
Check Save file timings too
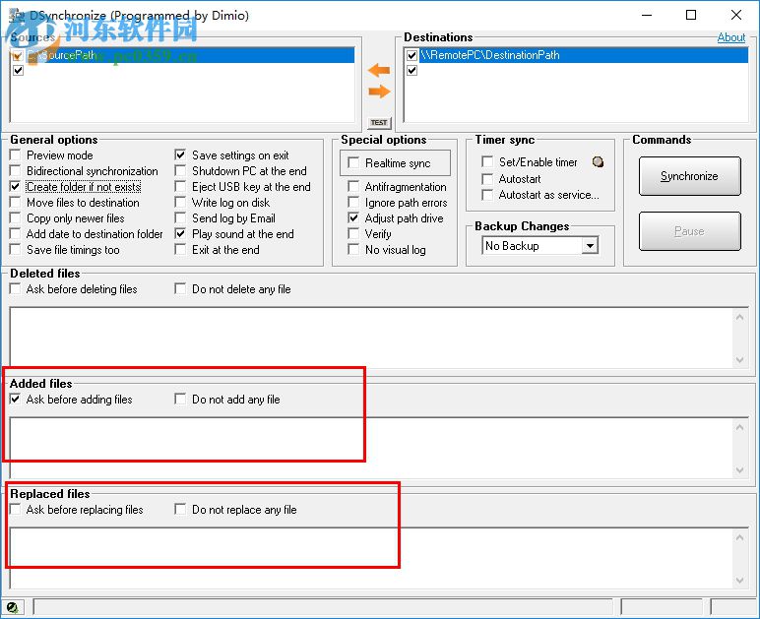[x=16, y=249]
